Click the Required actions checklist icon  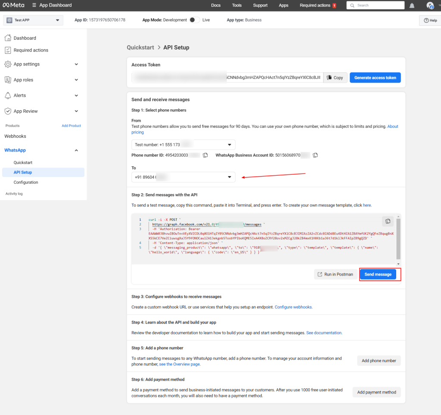8,50
